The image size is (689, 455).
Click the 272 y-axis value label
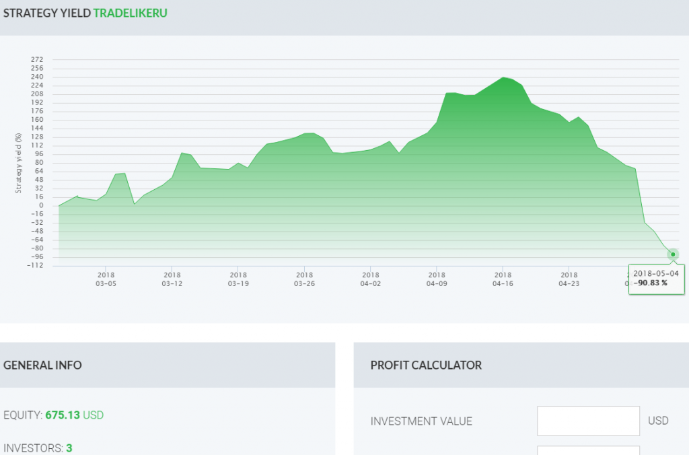click(37, 59)
